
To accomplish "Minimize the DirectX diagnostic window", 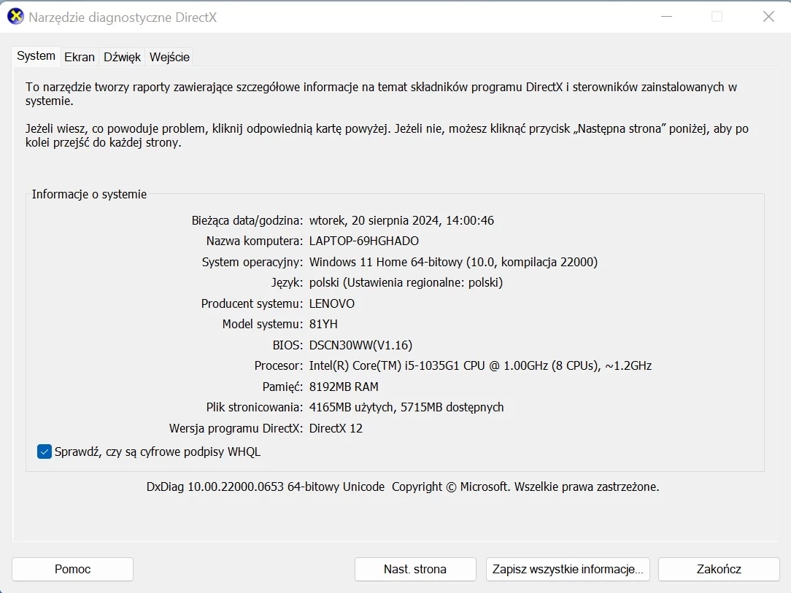I will [665, 17].
